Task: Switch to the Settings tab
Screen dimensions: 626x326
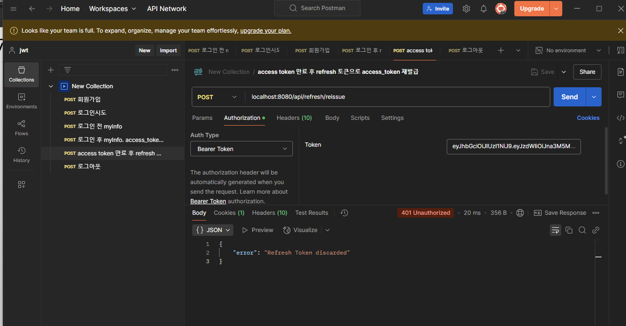Action: (393, 118)
